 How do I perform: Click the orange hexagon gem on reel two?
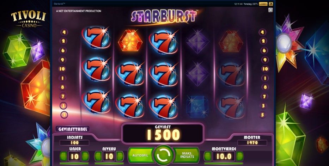tap(130, 41)
